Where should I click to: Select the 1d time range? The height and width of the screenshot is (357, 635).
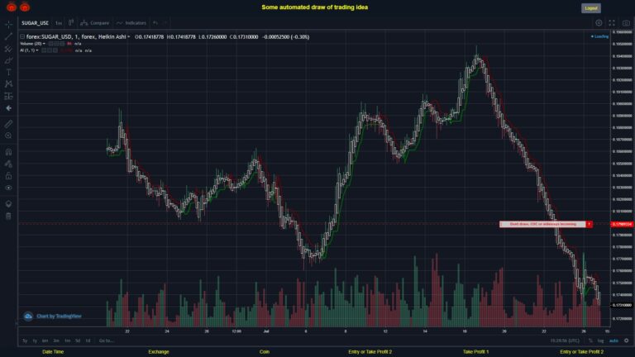pos(88,340)
